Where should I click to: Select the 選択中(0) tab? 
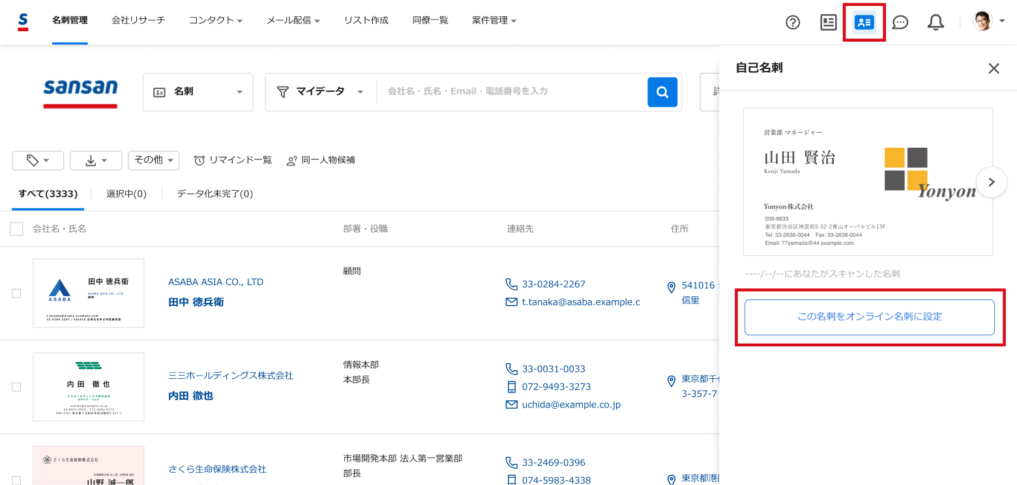click(126, 193)
